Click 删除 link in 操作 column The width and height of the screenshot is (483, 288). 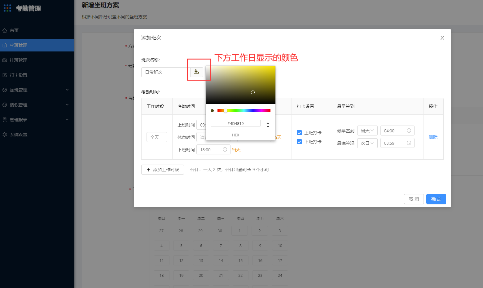(433, 137)
